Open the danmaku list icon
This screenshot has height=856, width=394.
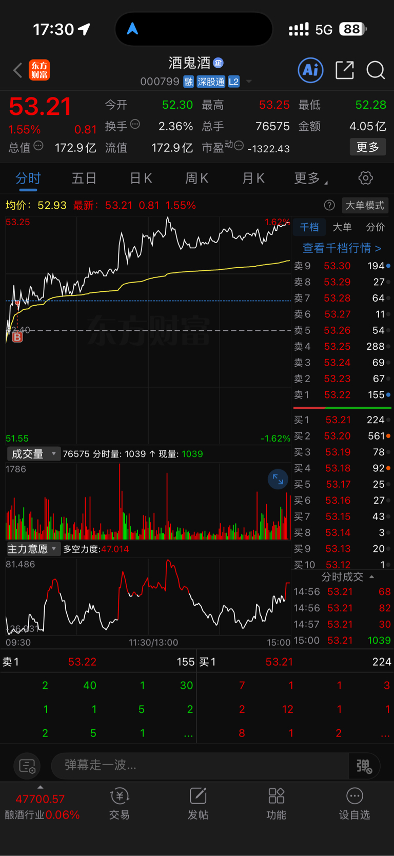pos(27,766)
